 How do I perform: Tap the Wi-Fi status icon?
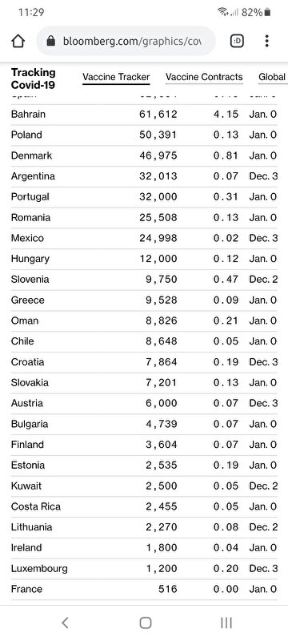tap(222, 12)
